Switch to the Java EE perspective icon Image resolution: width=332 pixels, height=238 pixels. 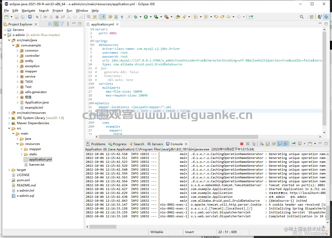320,17
